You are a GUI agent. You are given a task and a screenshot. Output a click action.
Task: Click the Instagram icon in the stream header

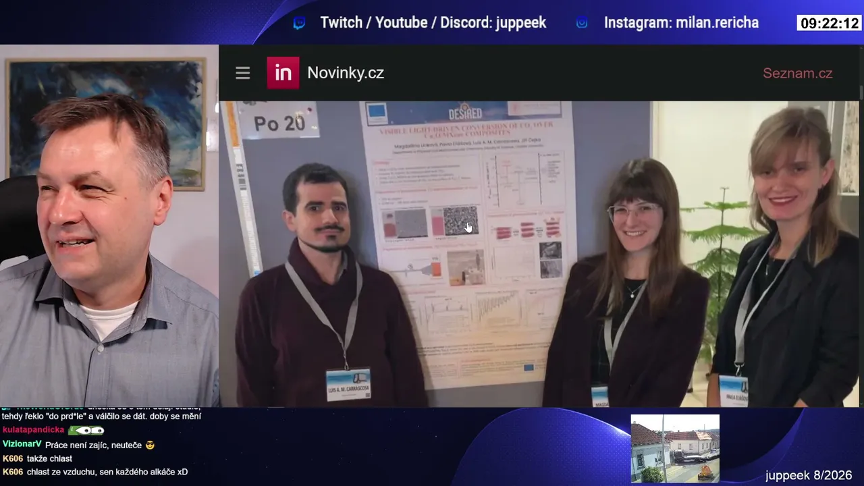tap(582, 23)
